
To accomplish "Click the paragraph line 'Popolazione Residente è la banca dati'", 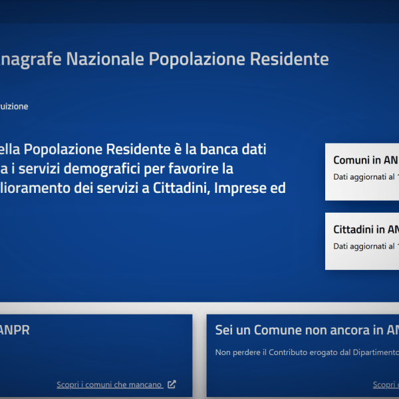I will tap(145, 149).
